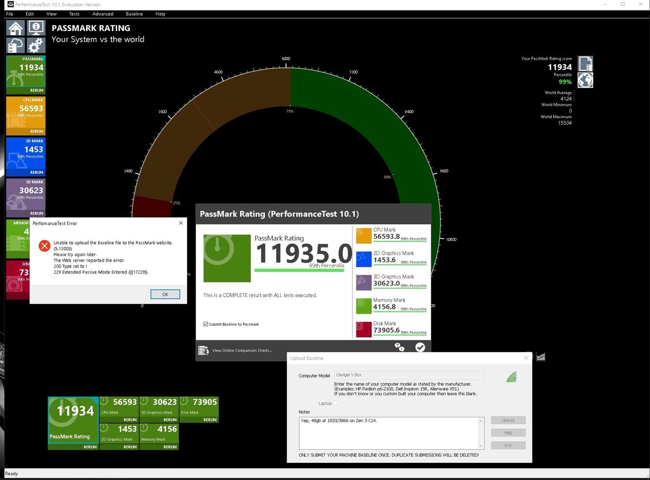Click the World Maximum value 15504

click(565, 123)
